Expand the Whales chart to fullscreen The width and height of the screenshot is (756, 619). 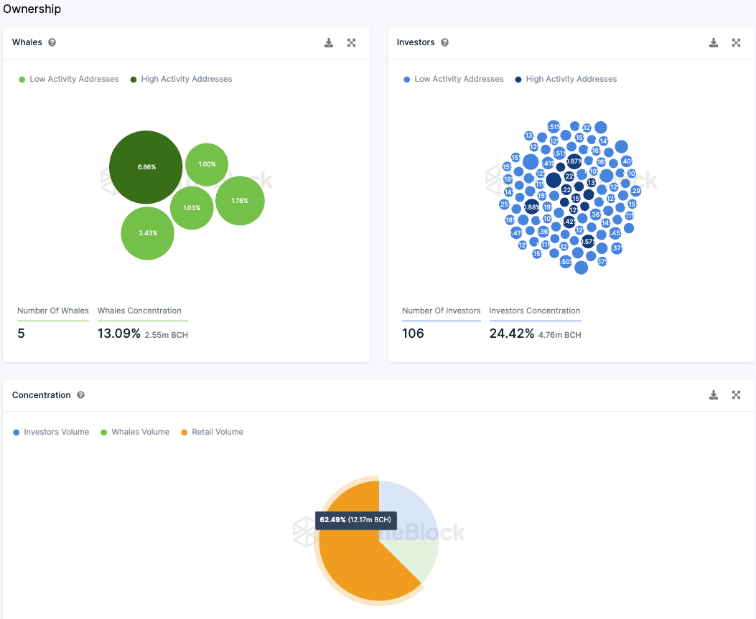tap(352, 43)
